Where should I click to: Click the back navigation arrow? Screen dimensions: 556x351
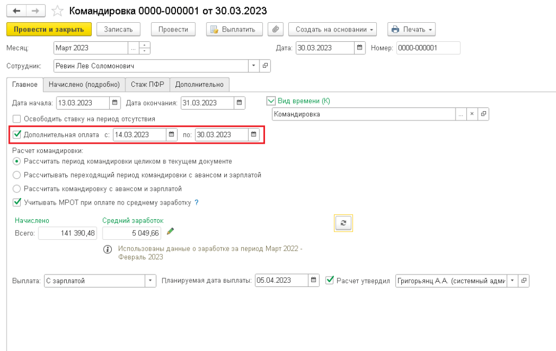[16, 11]
